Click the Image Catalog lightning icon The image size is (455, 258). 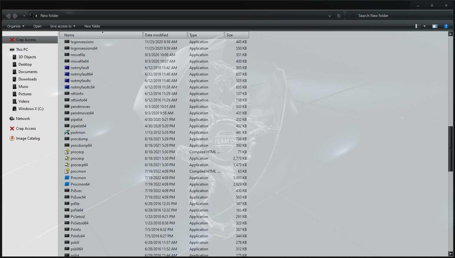click(12, 138)
